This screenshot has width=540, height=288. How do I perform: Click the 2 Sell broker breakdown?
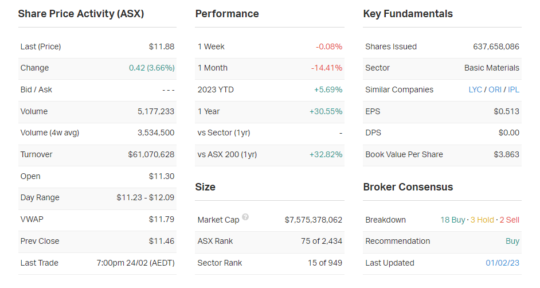510,220
